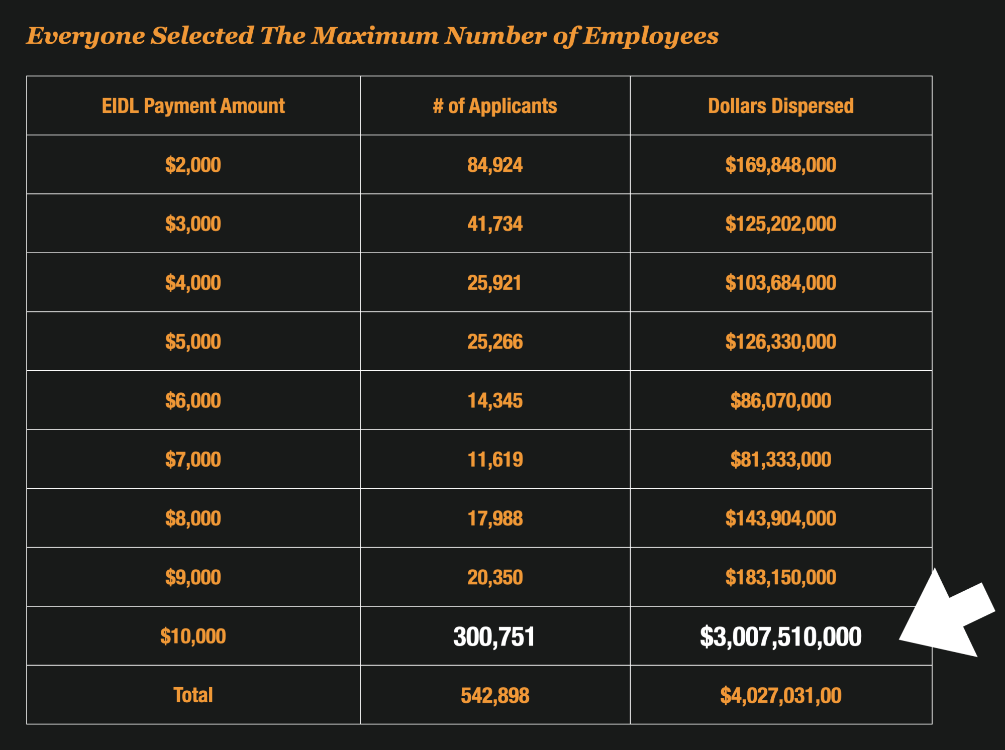Select the 'EIDL Payment Amount' column header
The image size is (1005, 750).
click(193, 106)
